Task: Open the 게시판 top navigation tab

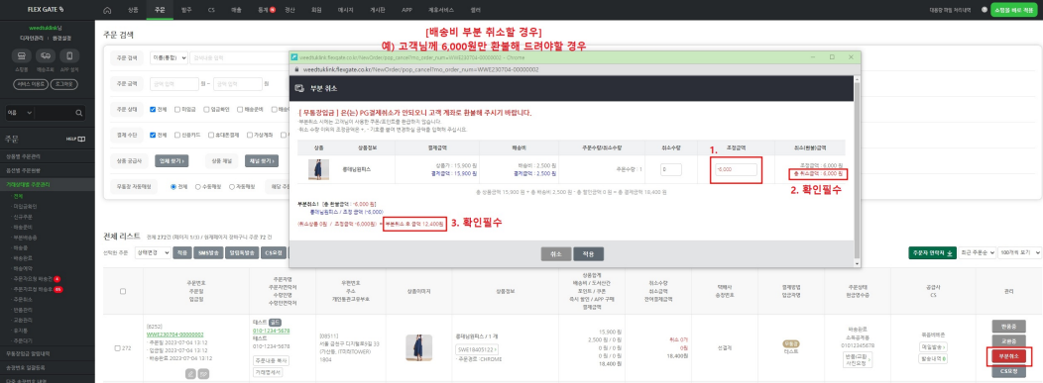Action: pos(378,10)
